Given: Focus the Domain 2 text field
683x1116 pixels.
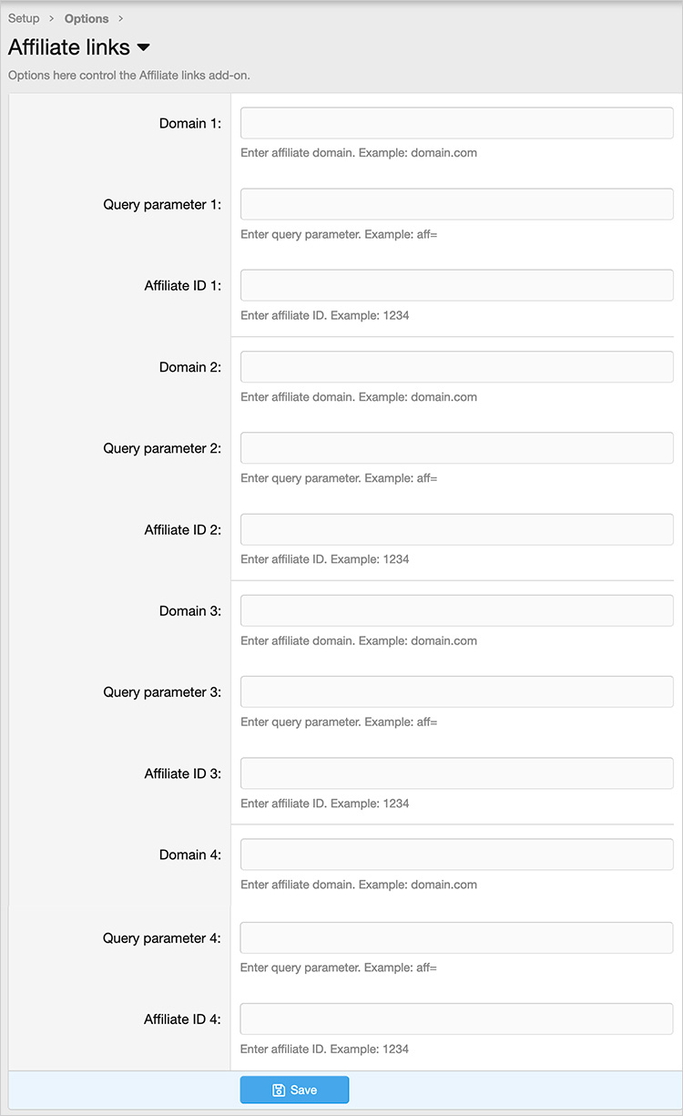Looking at the screenshot, I should click(456, 367).
